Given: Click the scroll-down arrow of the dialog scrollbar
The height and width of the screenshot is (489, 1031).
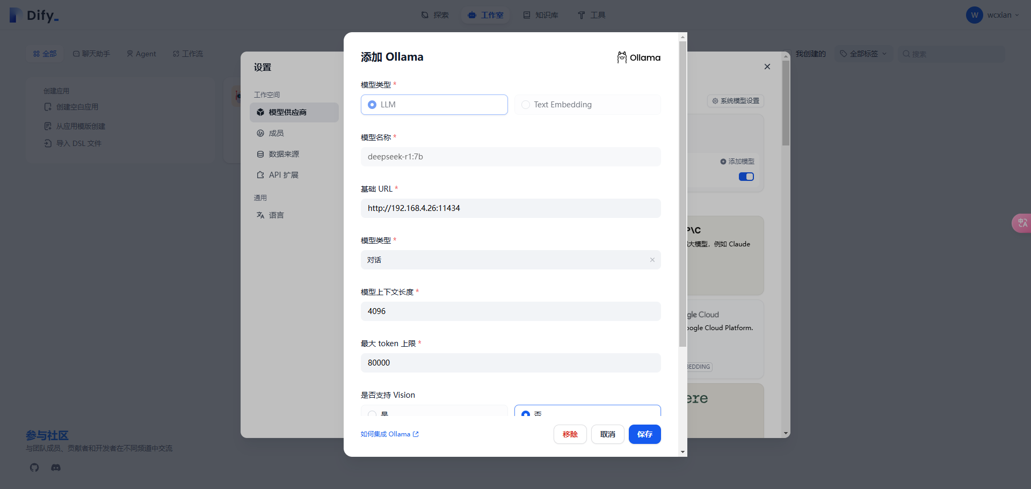Looking at the screenshot, I should (x=683, y=452).
